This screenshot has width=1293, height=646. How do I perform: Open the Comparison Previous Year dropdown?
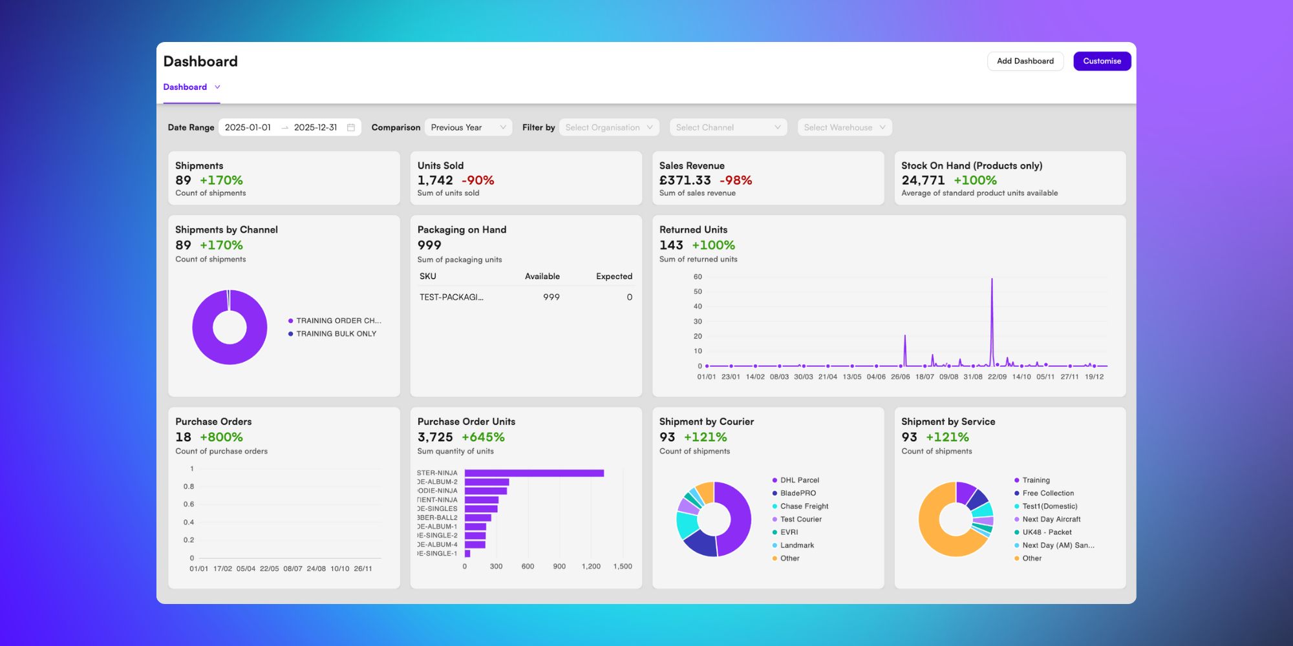(468, 127)
